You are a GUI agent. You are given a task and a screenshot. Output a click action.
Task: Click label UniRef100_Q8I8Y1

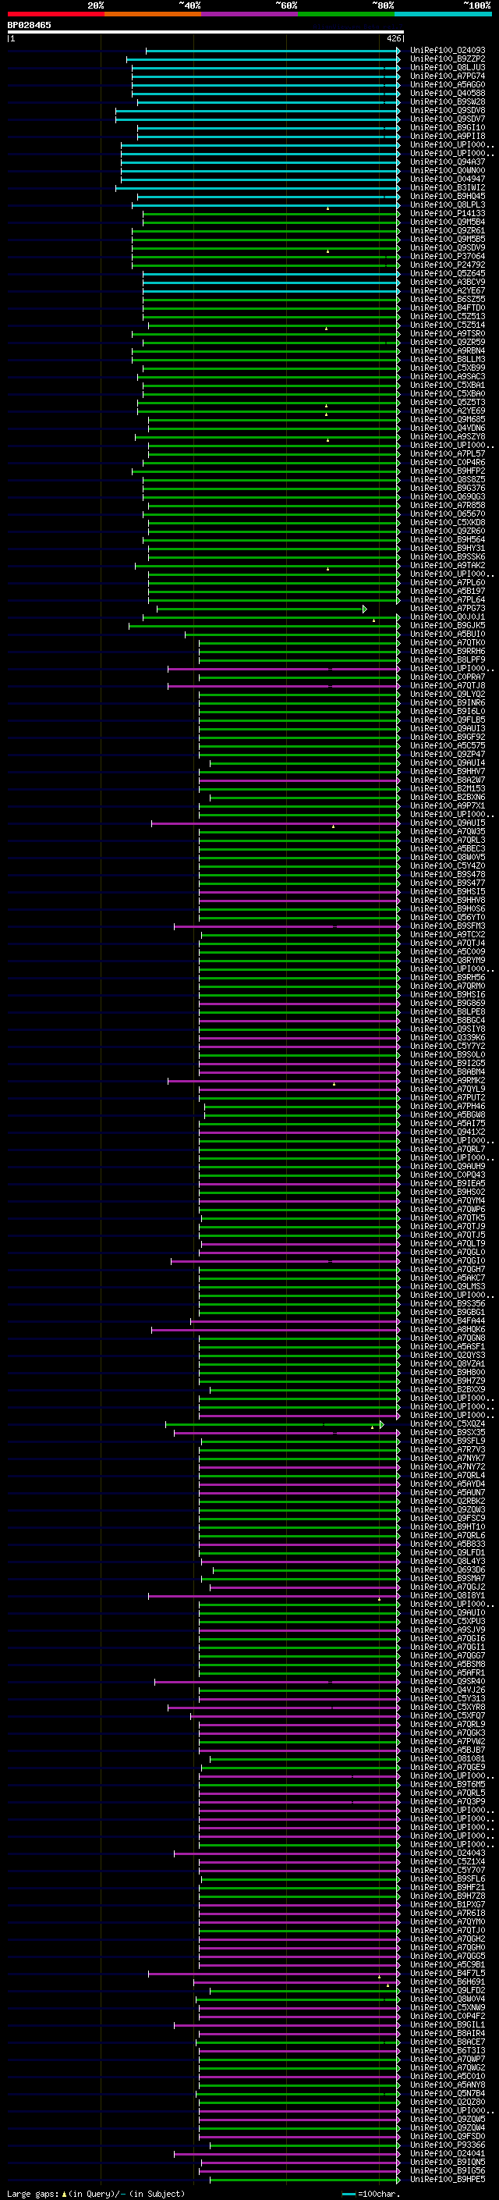point(448,1595)
